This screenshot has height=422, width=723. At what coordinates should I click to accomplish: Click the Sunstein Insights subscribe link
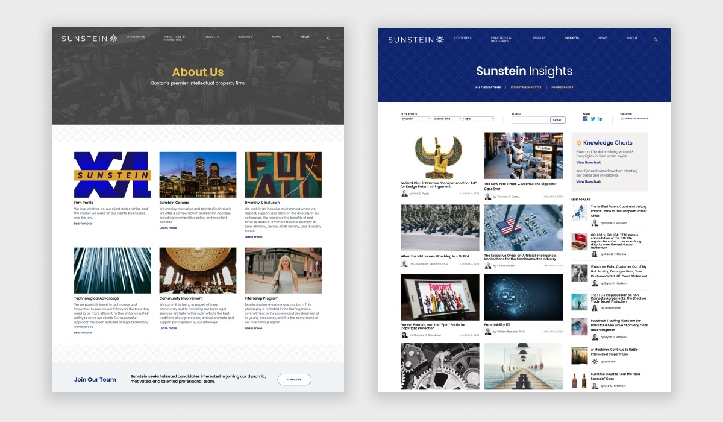pos(636,119)
